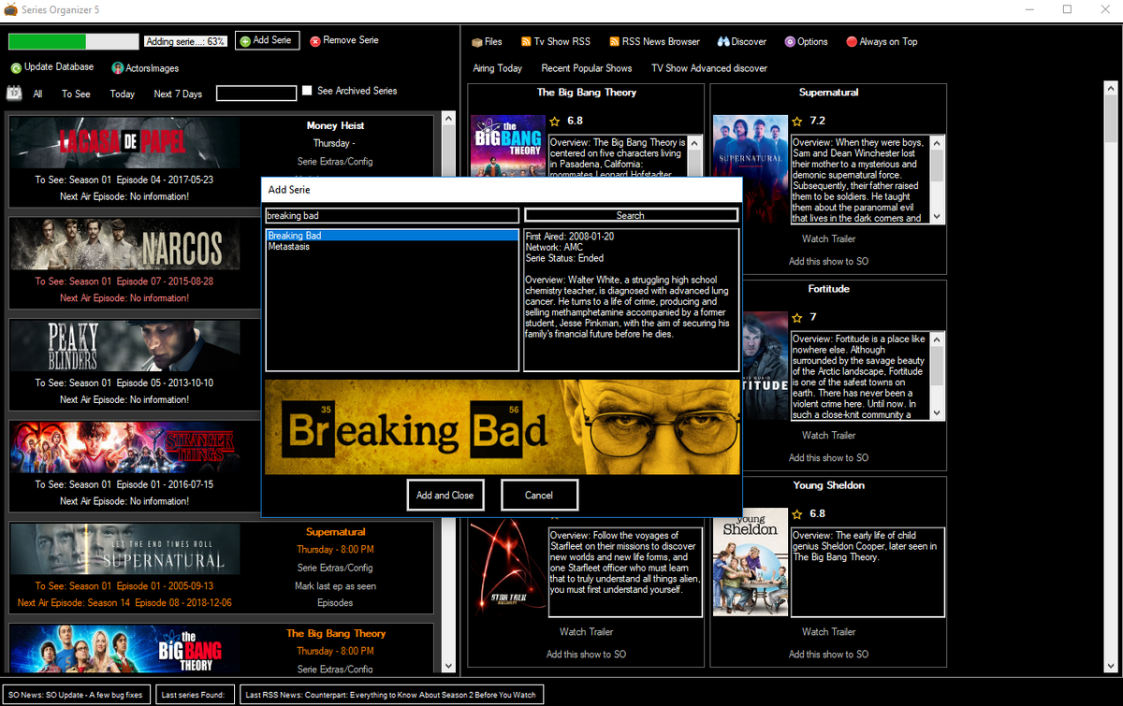Click the rating star of The Big Bang Theory

pyautogui.click(x=554, y=121)
